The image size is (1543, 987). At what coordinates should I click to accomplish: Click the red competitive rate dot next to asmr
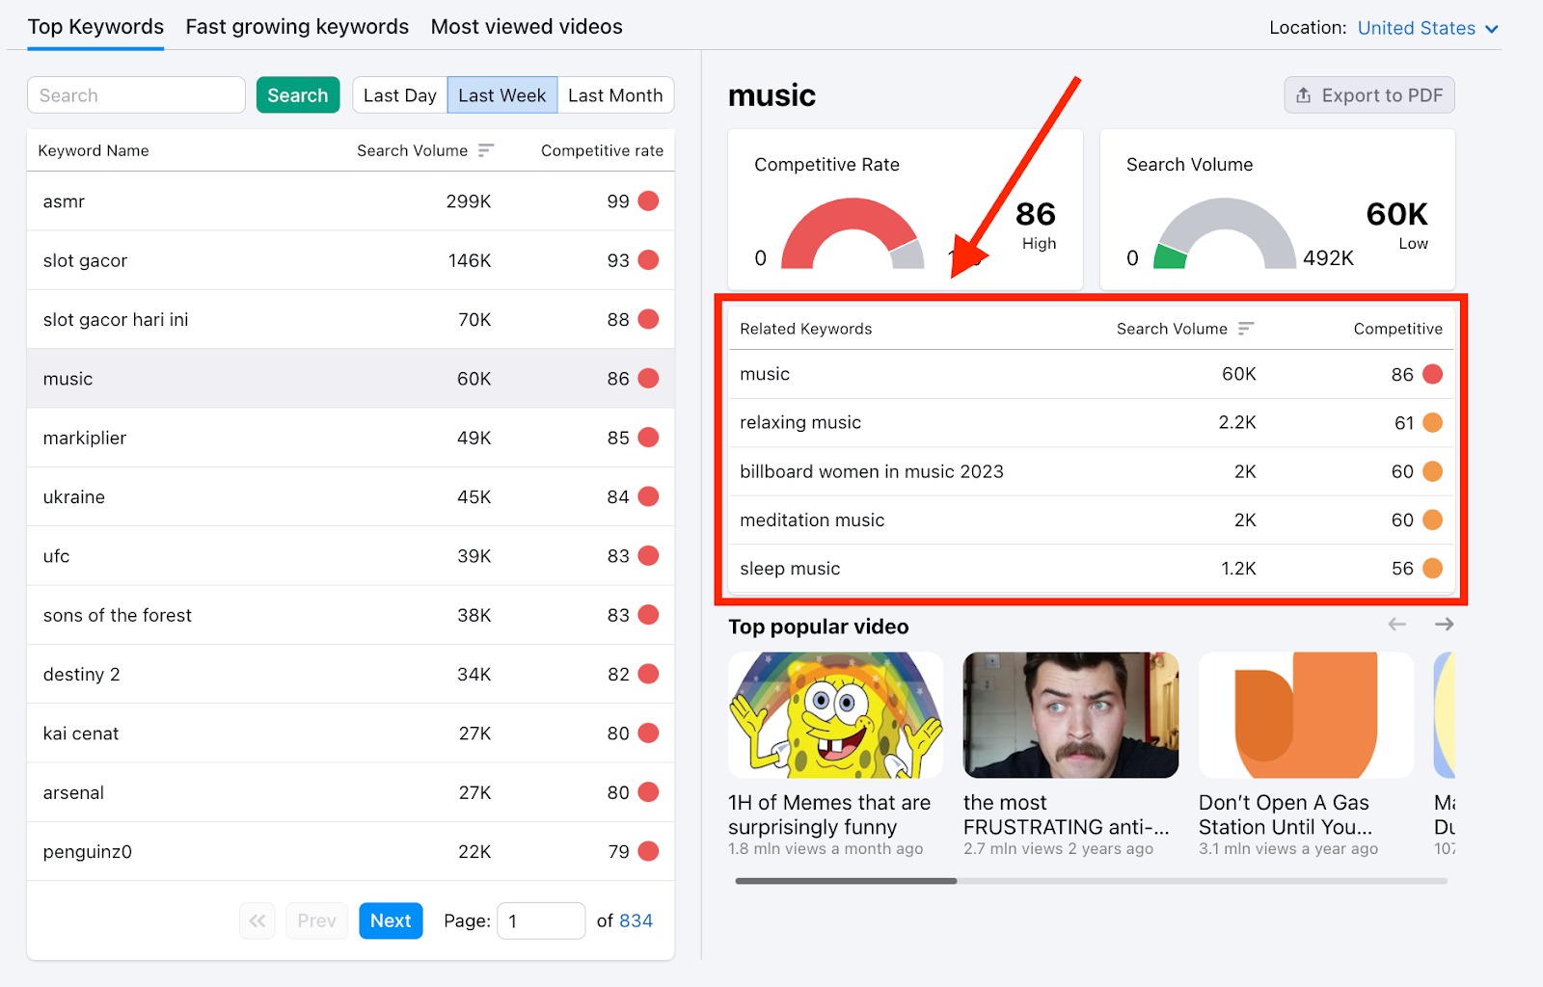(647, 201)
